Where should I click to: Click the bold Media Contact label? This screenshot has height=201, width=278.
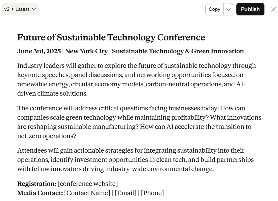[x=40, y=193]
